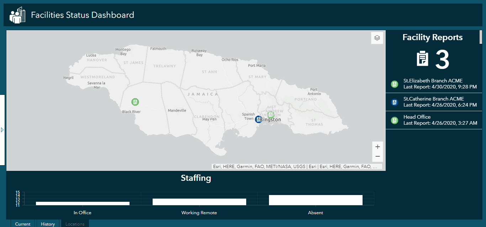Open the History tab

48,224
